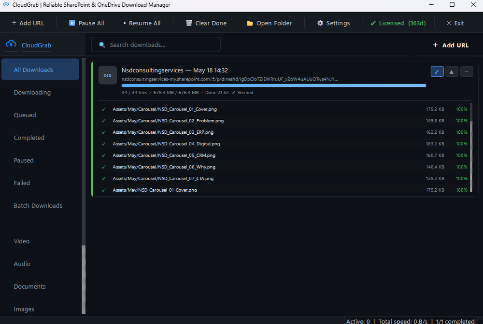Click the 34 / 34 files text
Screen dimensions: 483x324
pyautogui.click(x=134, y=92)
